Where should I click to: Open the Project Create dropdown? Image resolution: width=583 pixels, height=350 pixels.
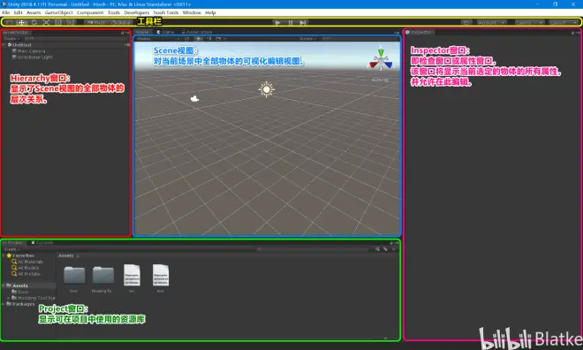[11, 249]
